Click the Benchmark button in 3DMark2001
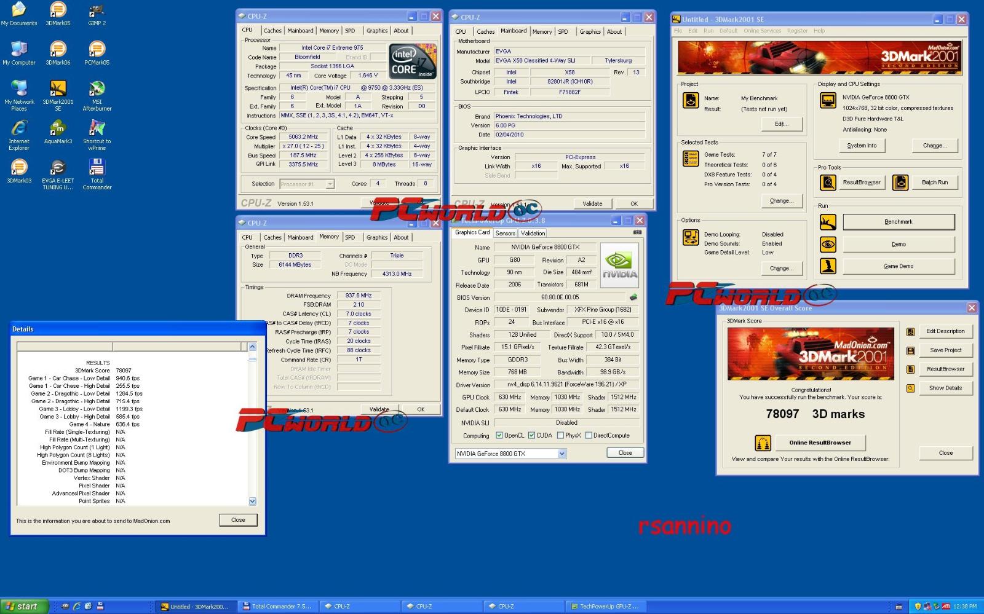The image size is (984, 614). pyautogui.click(x=899, y=222)
